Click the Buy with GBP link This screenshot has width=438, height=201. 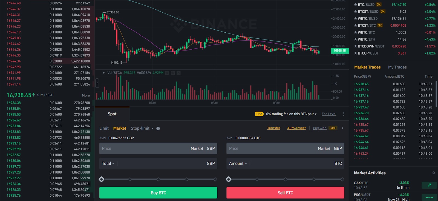(325, 128)
